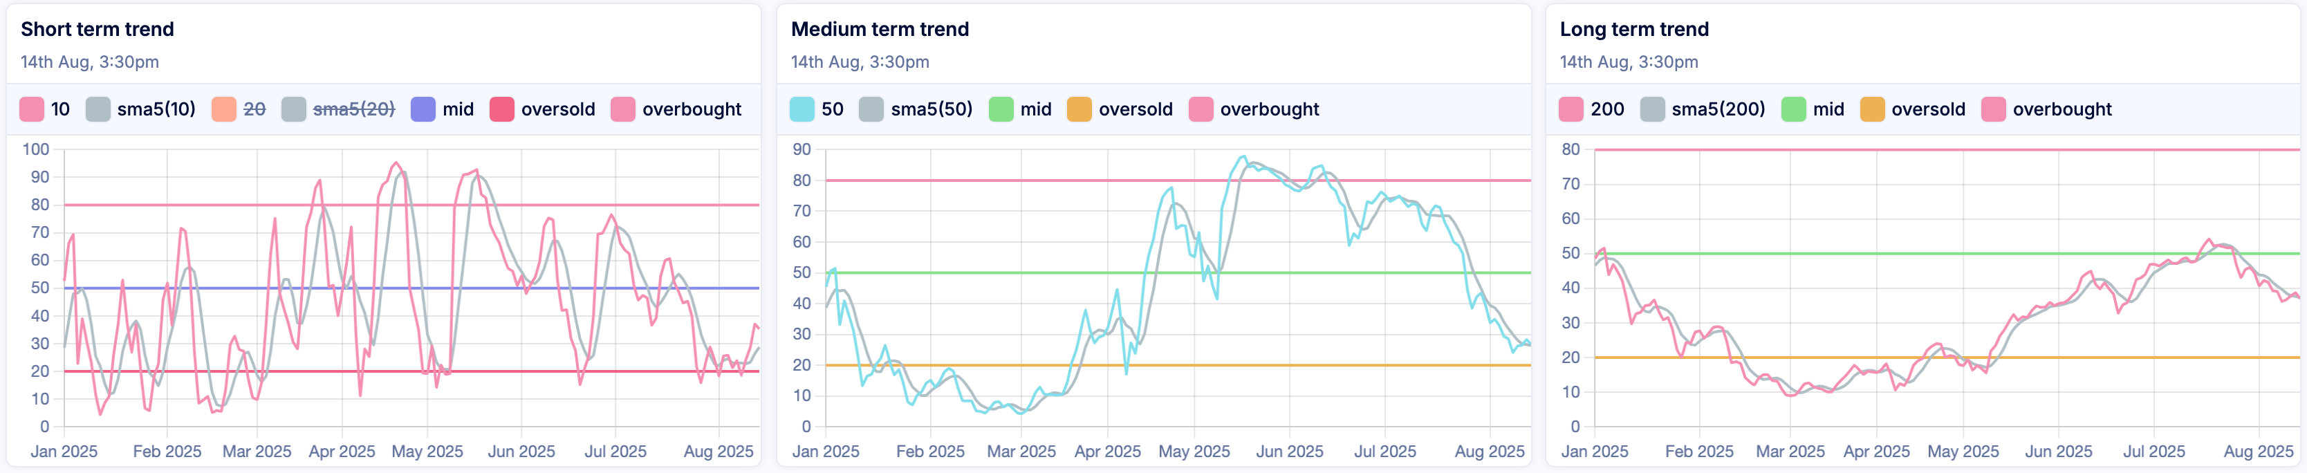Enable the struck-through sma5(20) legend label
This screenshot has height=473, width=2307.
click(354, 109)
